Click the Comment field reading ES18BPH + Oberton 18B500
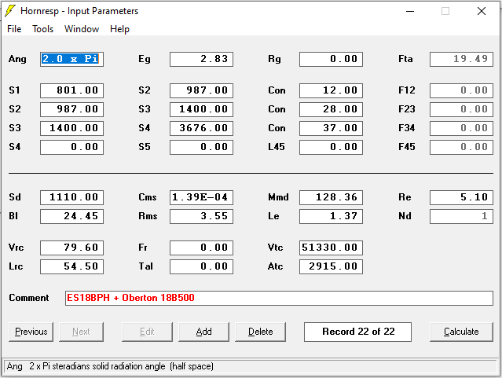 point(279,299)
